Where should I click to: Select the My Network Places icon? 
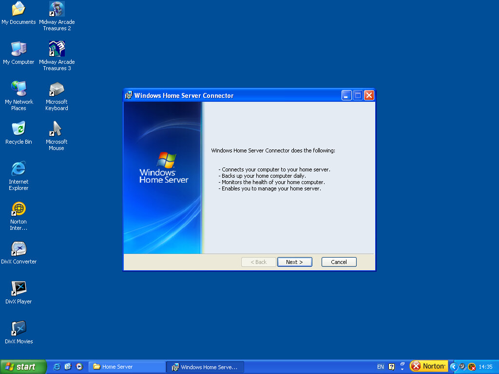tap(19, 89)
